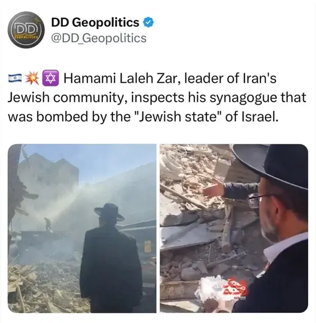Viewport: 316px width, 323px height.
Task: Click the collision explosion emoji
Action: click(32, 79)
